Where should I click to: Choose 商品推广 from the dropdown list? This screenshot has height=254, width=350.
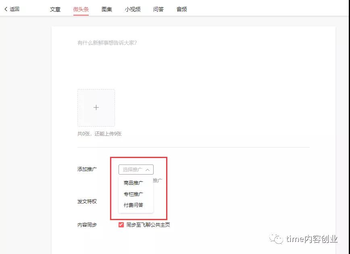pyautogui.click(x=133, y=183)
